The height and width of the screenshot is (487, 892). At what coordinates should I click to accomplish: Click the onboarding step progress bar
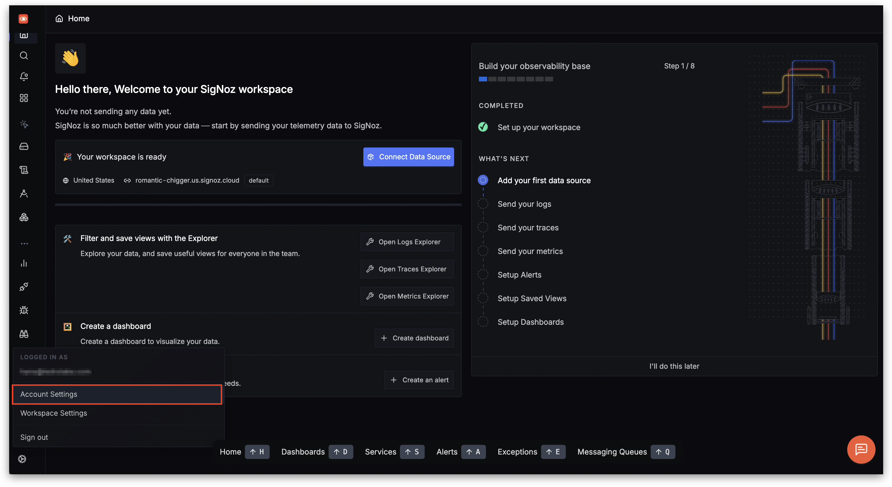pos(516,79)
